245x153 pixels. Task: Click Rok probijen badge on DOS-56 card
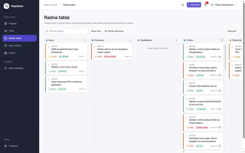[x=110, y=56]
